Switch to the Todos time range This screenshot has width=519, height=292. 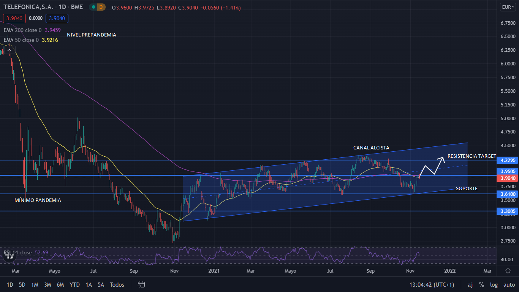pos(117,284)
